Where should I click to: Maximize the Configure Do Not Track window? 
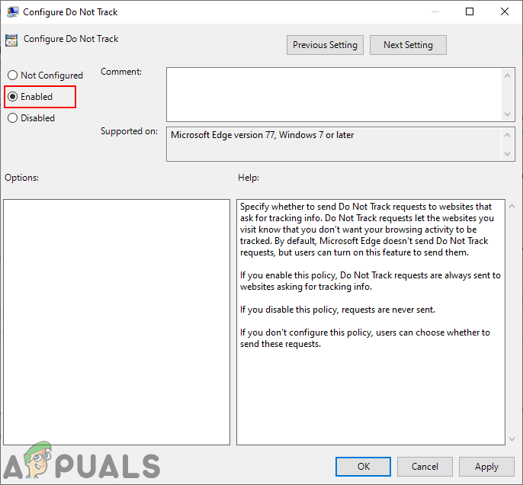(470, 11)
